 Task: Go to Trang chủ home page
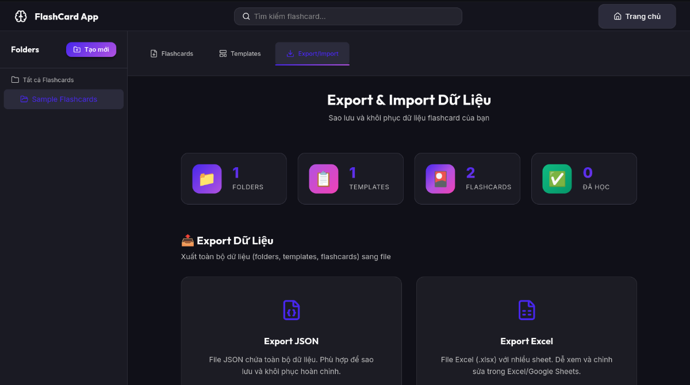pos(637,17)
